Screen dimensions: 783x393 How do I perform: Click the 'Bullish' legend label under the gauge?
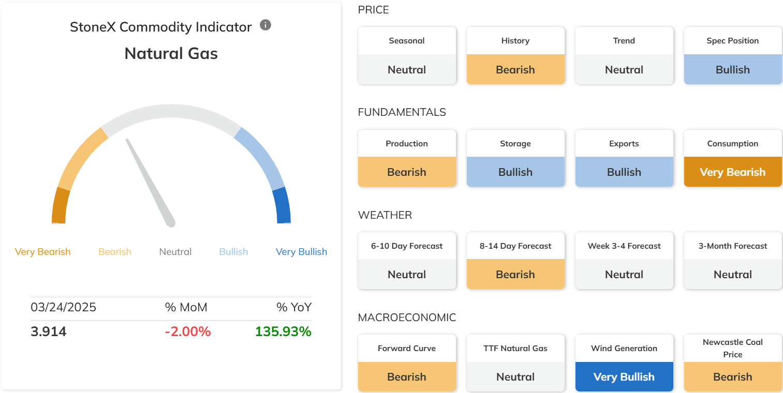point(233,252)
